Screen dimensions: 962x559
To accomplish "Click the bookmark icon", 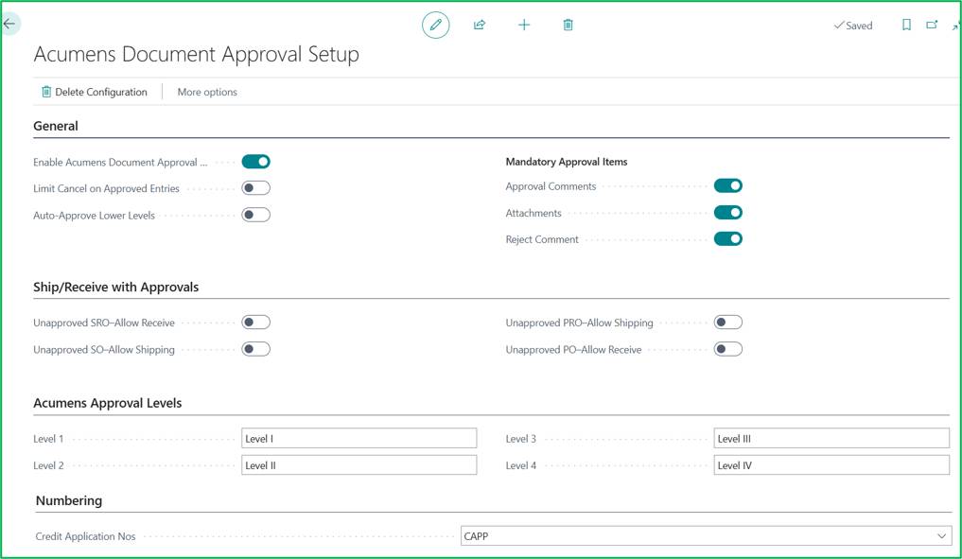I will [x=906, y=26].
